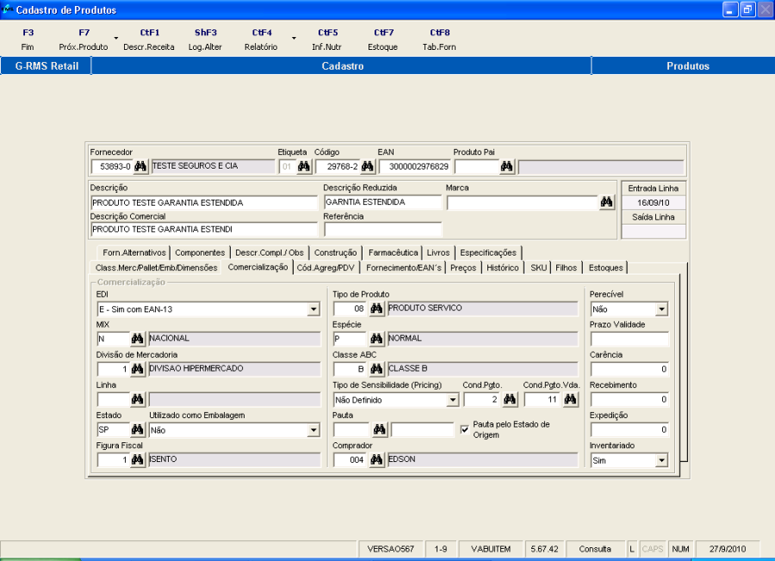Click MIX lookup binoculars icon
Screen dimensions: 775x561
click(138, 338)
